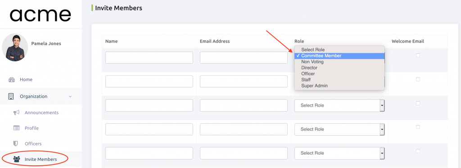The height and width of the screenshot is (168, 461).
Task: Click the Email Address column header
Action: (215, 41)
